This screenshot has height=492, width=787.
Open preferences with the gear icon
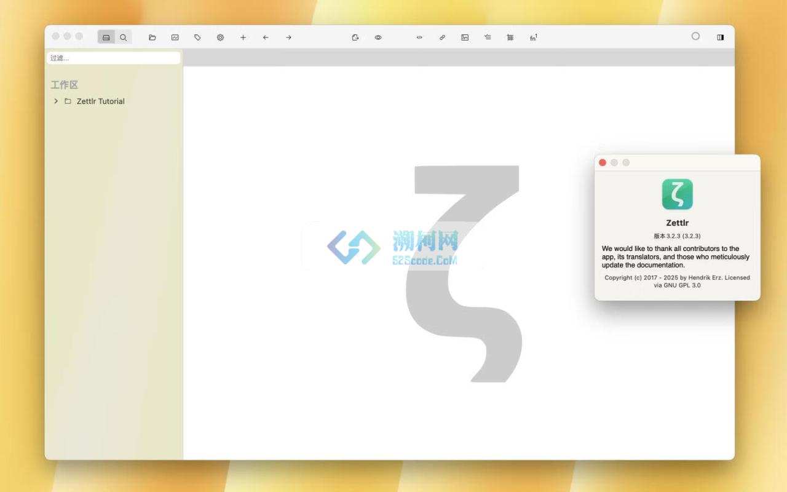pyautogui.click(x=220, y=38)
